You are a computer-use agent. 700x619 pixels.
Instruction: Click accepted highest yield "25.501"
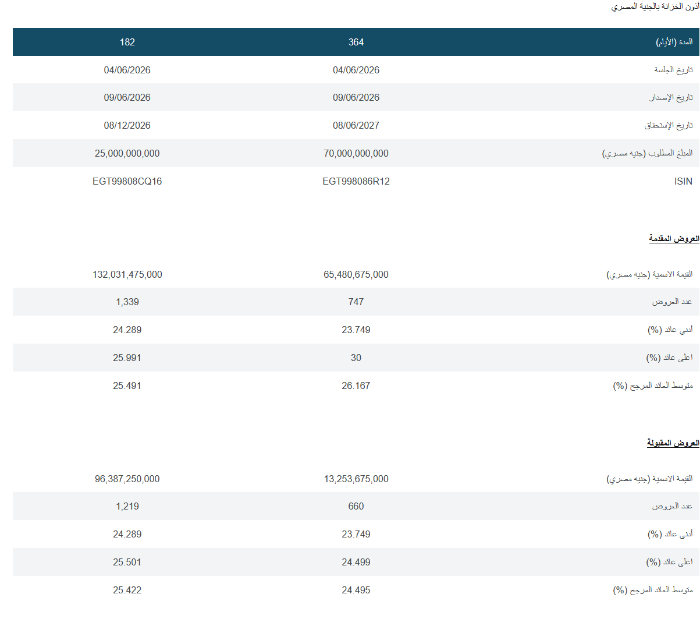click(x=127, y=562)
